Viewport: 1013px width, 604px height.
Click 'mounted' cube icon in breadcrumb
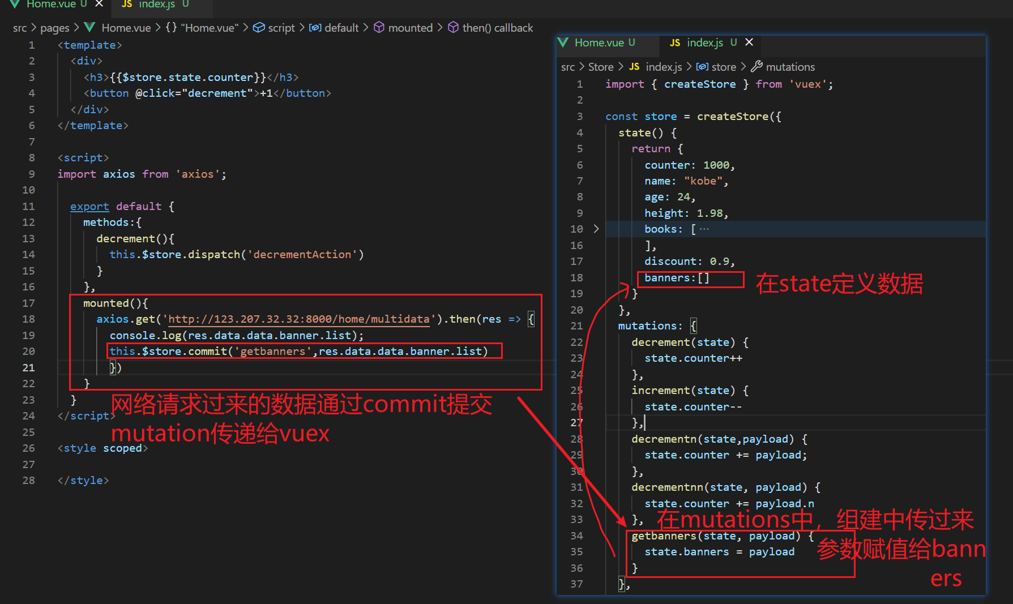click(x=379, y=27)
